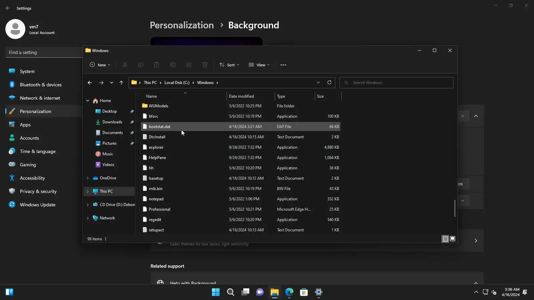Viewport: 534px width, 300px height.
Task: Collapse the Home tree node
Action: (88, 101)
